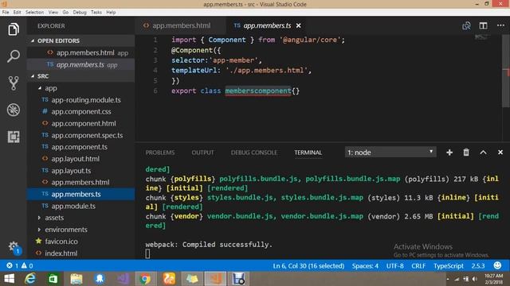Open the Debug menu
Screen dimensions: 510x286
pyautogui.click(x=80, y=13)
